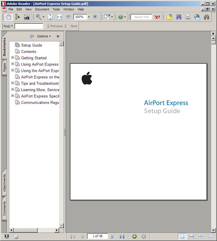Switch to the Comments tab
This screenshot has width=217, height=241.
[x=4, y=208]
